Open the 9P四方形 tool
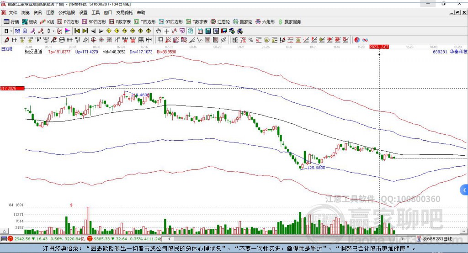This screenshot has height=253, width=468. pos(94,22)
